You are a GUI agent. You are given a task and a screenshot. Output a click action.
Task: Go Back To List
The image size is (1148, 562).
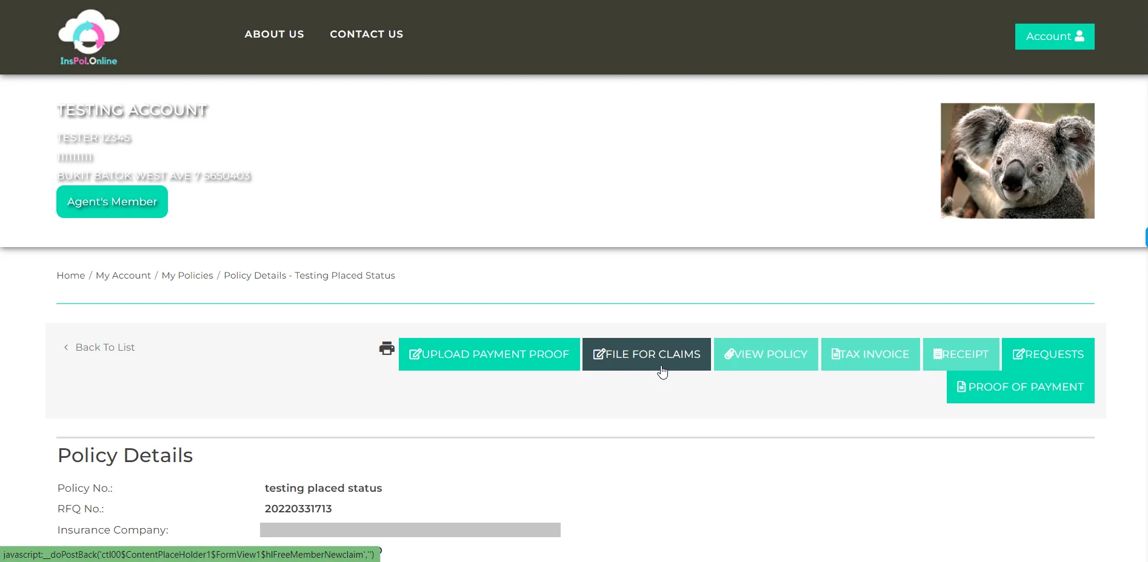(99, 347)
